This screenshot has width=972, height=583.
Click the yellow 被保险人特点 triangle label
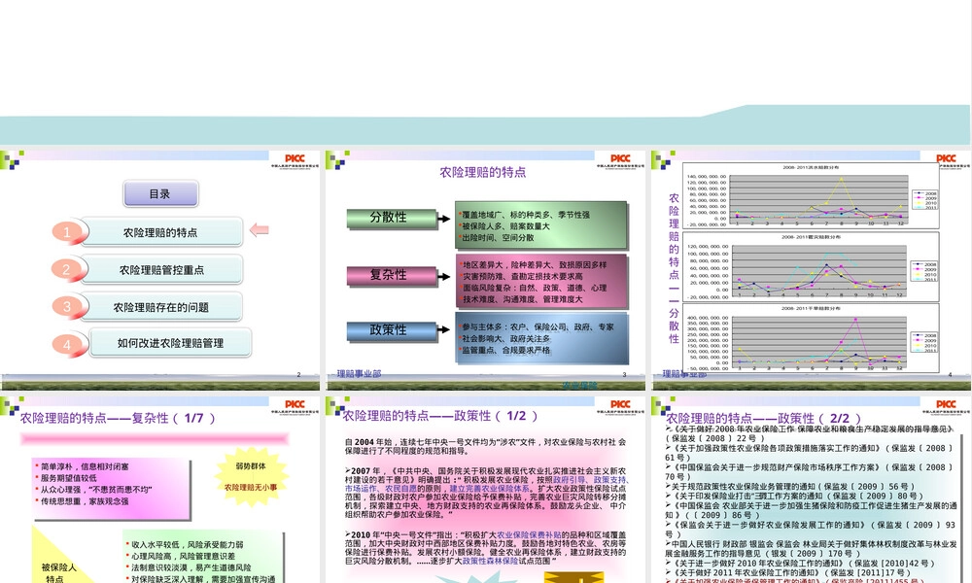pos(58,572)
